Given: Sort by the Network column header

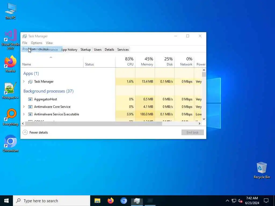Looking at the screenshot, I should click(x=184, y=62).
